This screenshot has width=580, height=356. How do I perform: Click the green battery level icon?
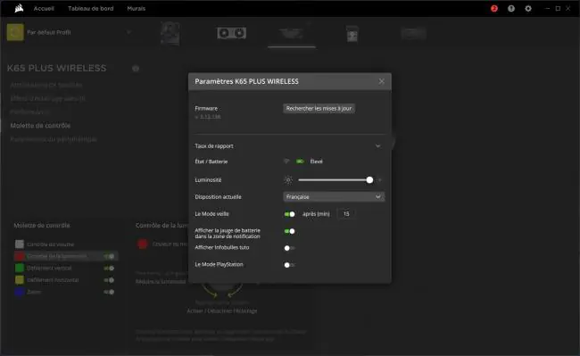[300, 161]
